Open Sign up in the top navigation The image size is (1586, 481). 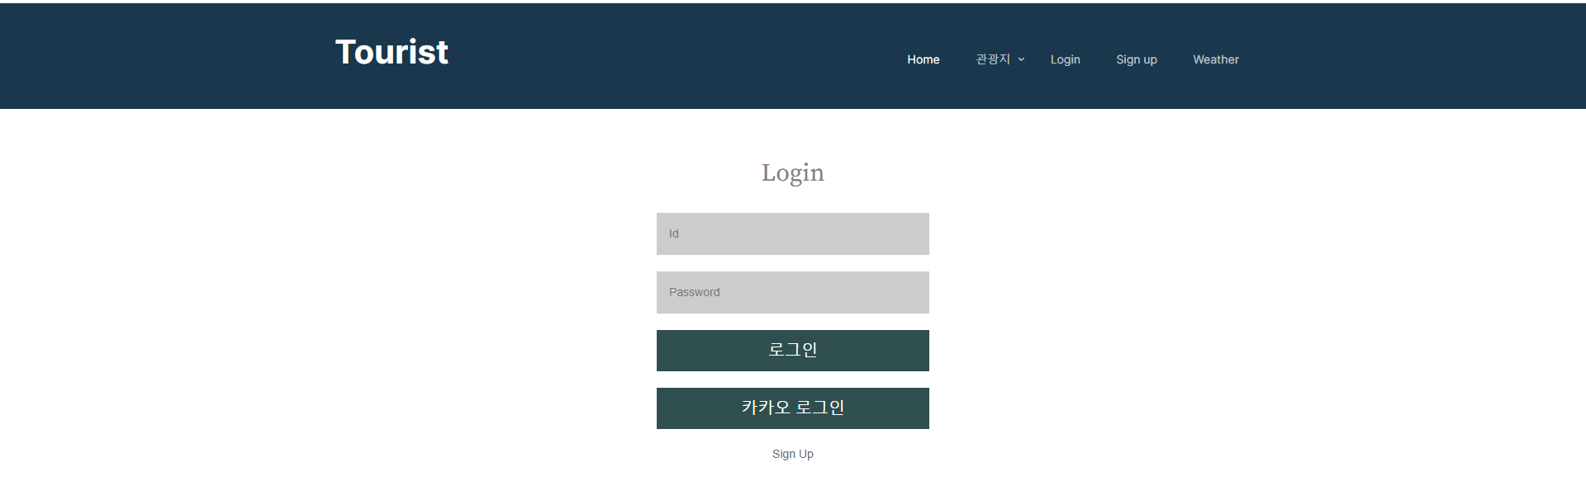pos(1136,59)
